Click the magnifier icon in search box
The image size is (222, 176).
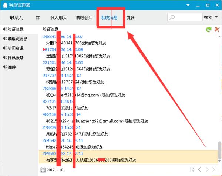(172, 17)
